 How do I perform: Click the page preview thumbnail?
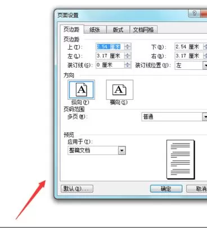(x=181, y=159)
